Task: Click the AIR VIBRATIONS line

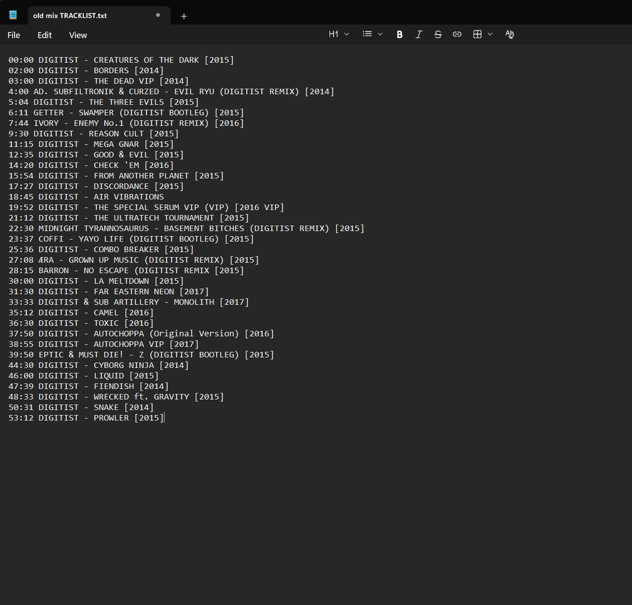Action: pos(86,197)
